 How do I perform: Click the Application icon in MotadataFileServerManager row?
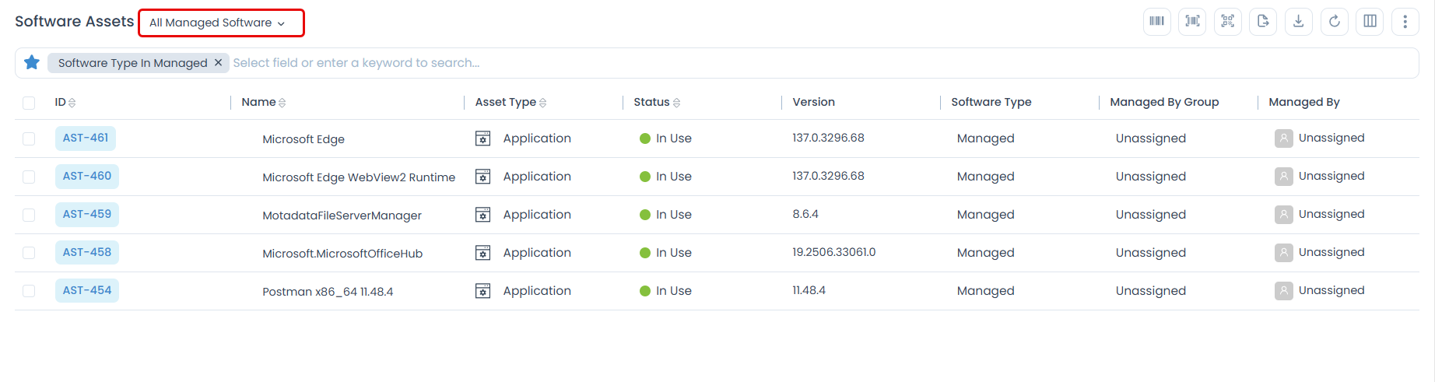coord(483,215)
